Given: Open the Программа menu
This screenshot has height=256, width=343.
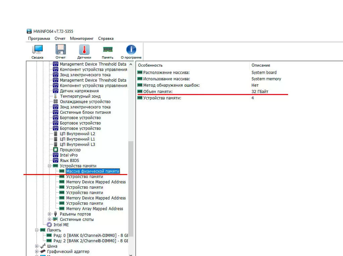Looking at the screenshot, I should click(39, 38).
